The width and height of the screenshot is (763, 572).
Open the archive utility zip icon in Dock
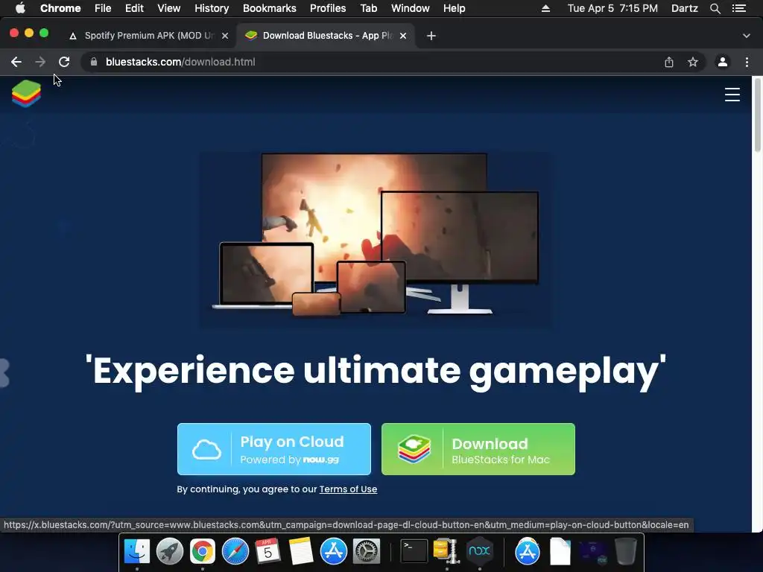pos(446,552)
